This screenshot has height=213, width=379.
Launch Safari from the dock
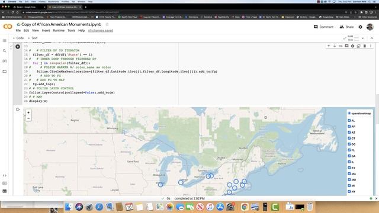[x=99, y=206]
